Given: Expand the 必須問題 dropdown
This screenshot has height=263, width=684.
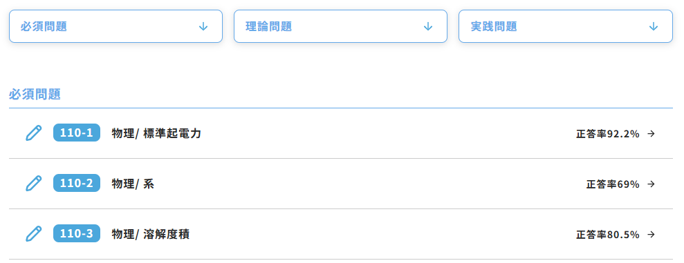Looking at the screenshot, I should (115, 26).
